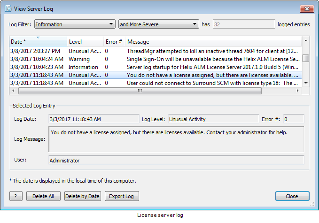Click inside the Log Message text box
Screen dimensions: 319x223
point(176,139)
